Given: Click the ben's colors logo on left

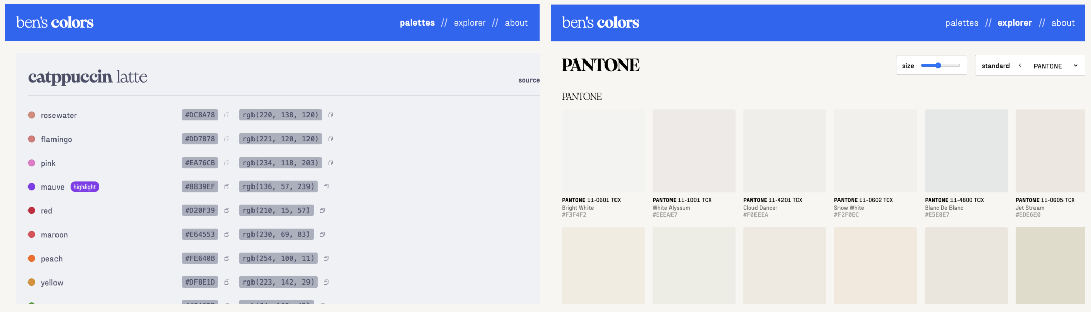Looking at the screenshot, I should 55,23.
